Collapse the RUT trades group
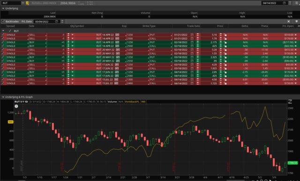The height and width of the screenshot is (181, 300). click(x=3, y=31)
